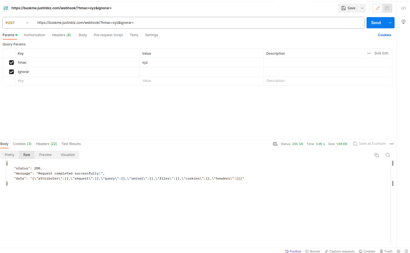Click the empty value cell for ignorar

pyautogui.click(x=202, y=72)
